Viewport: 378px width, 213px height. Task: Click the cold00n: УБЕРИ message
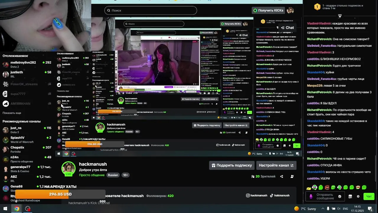point(318,178)
